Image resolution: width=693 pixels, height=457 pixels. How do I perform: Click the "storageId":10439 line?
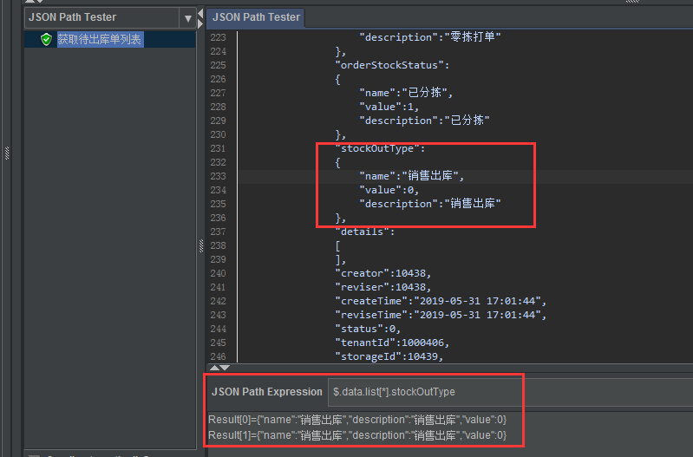[389, 356]
